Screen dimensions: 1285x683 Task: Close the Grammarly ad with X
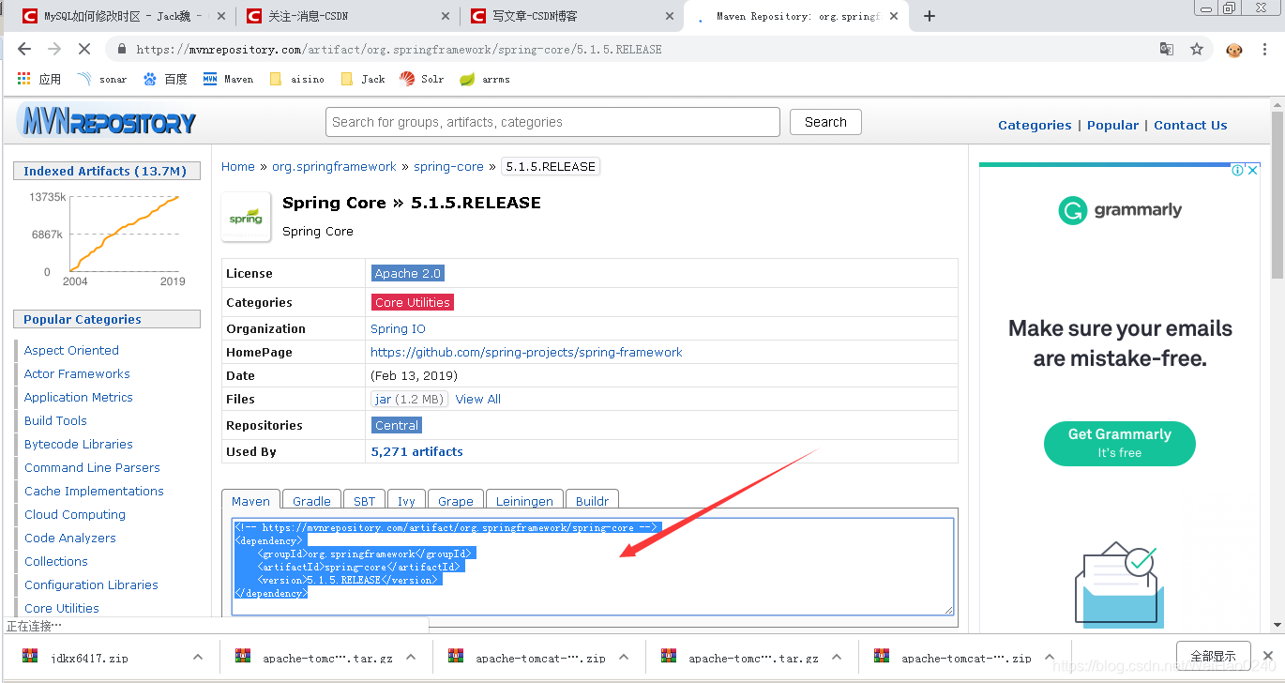coord(1252,170)
